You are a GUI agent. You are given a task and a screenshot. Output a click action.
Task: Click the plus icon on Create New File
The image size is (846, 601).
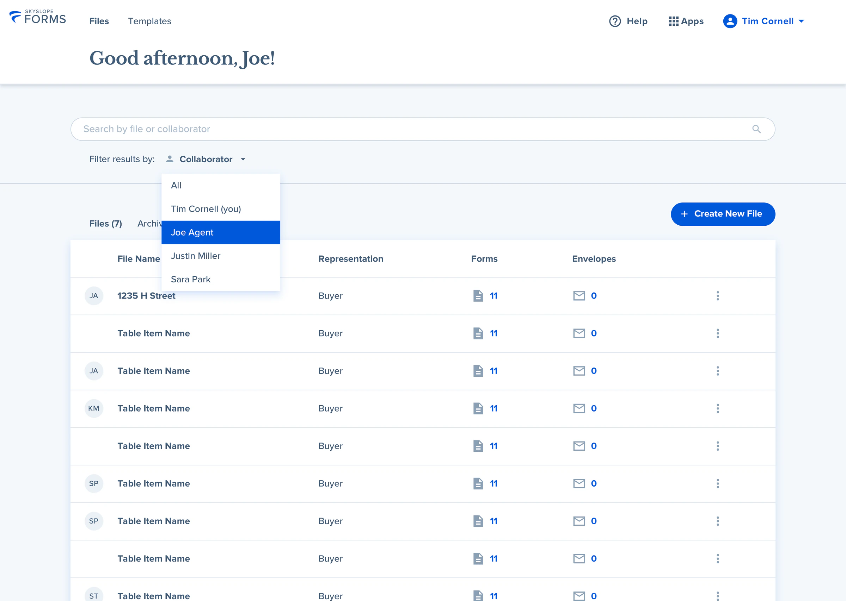point(684,214)
